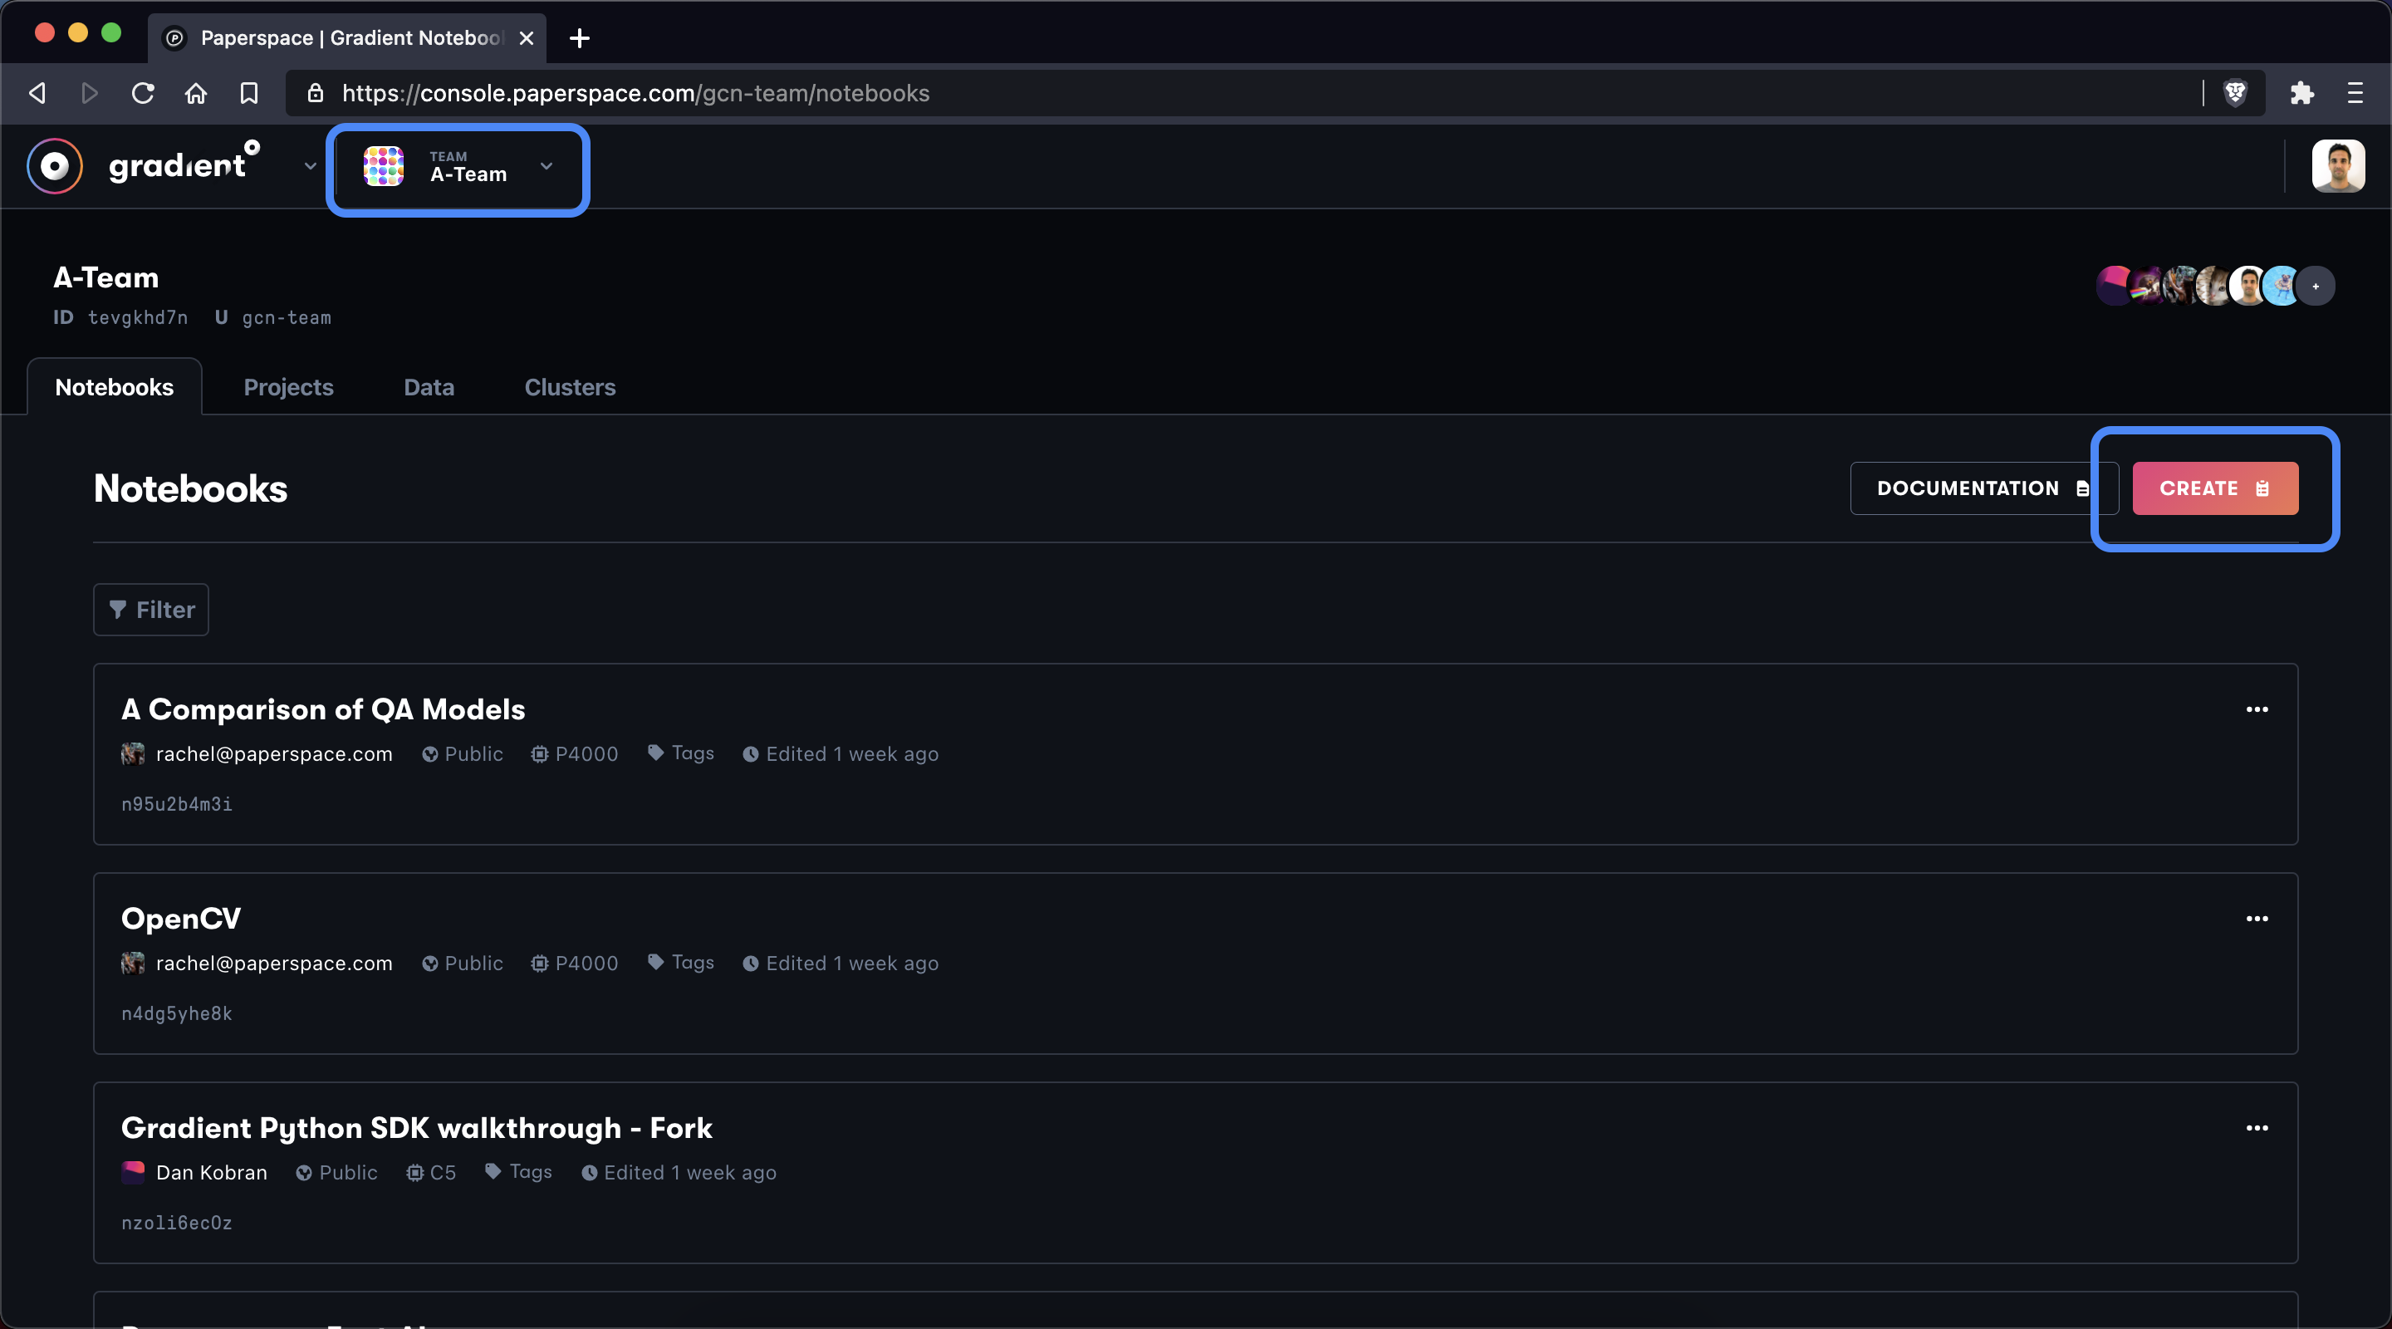
Task: Click the Filter button
Action: click(x=150, y=609)
